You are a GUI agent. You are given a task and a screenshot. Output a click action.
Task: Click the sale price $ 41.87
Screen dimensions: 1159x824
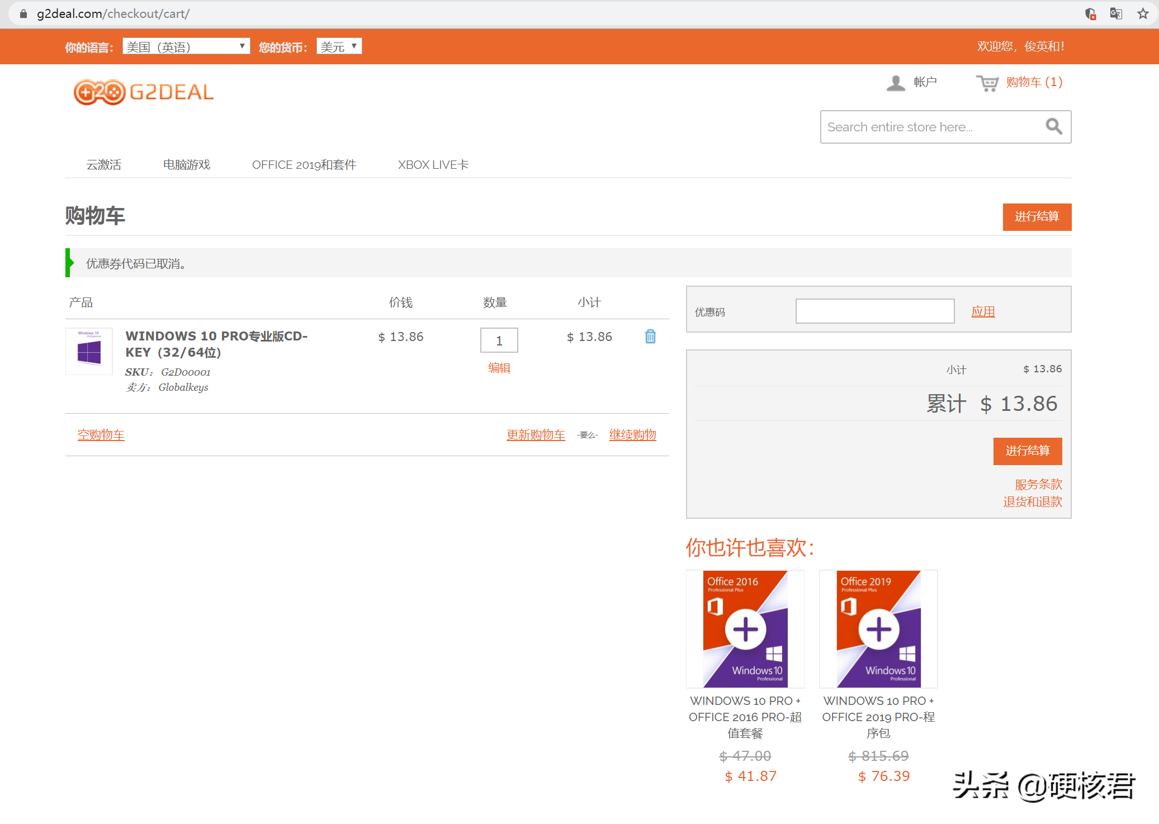751,776
